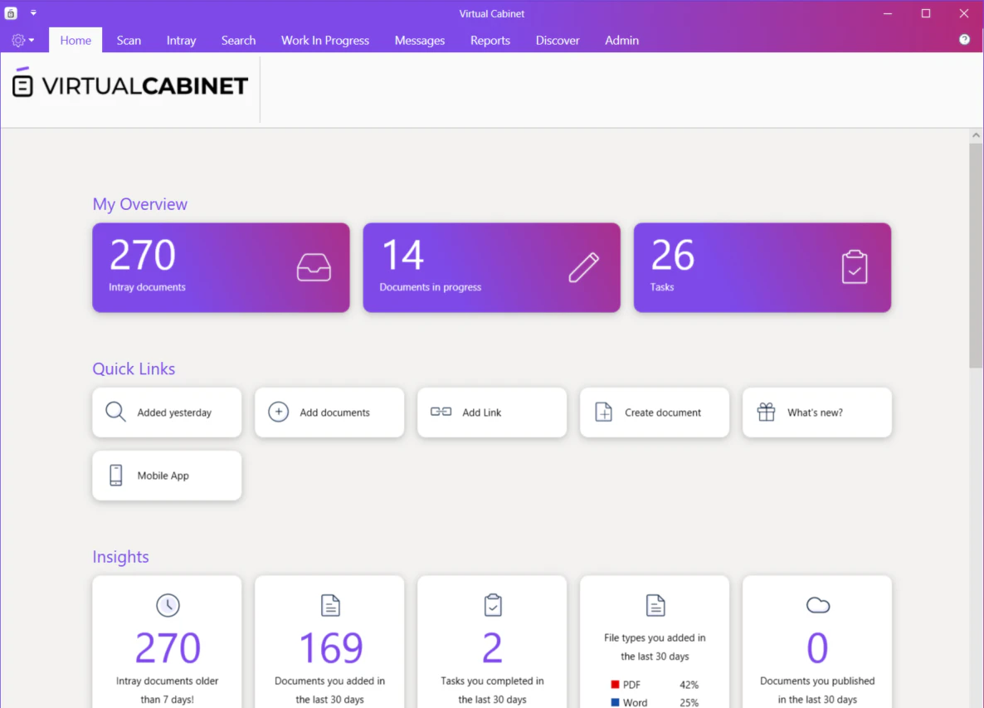Open the Add Link chain icon
The width and height of the screenshot is (984, 708).
[441, 412]
